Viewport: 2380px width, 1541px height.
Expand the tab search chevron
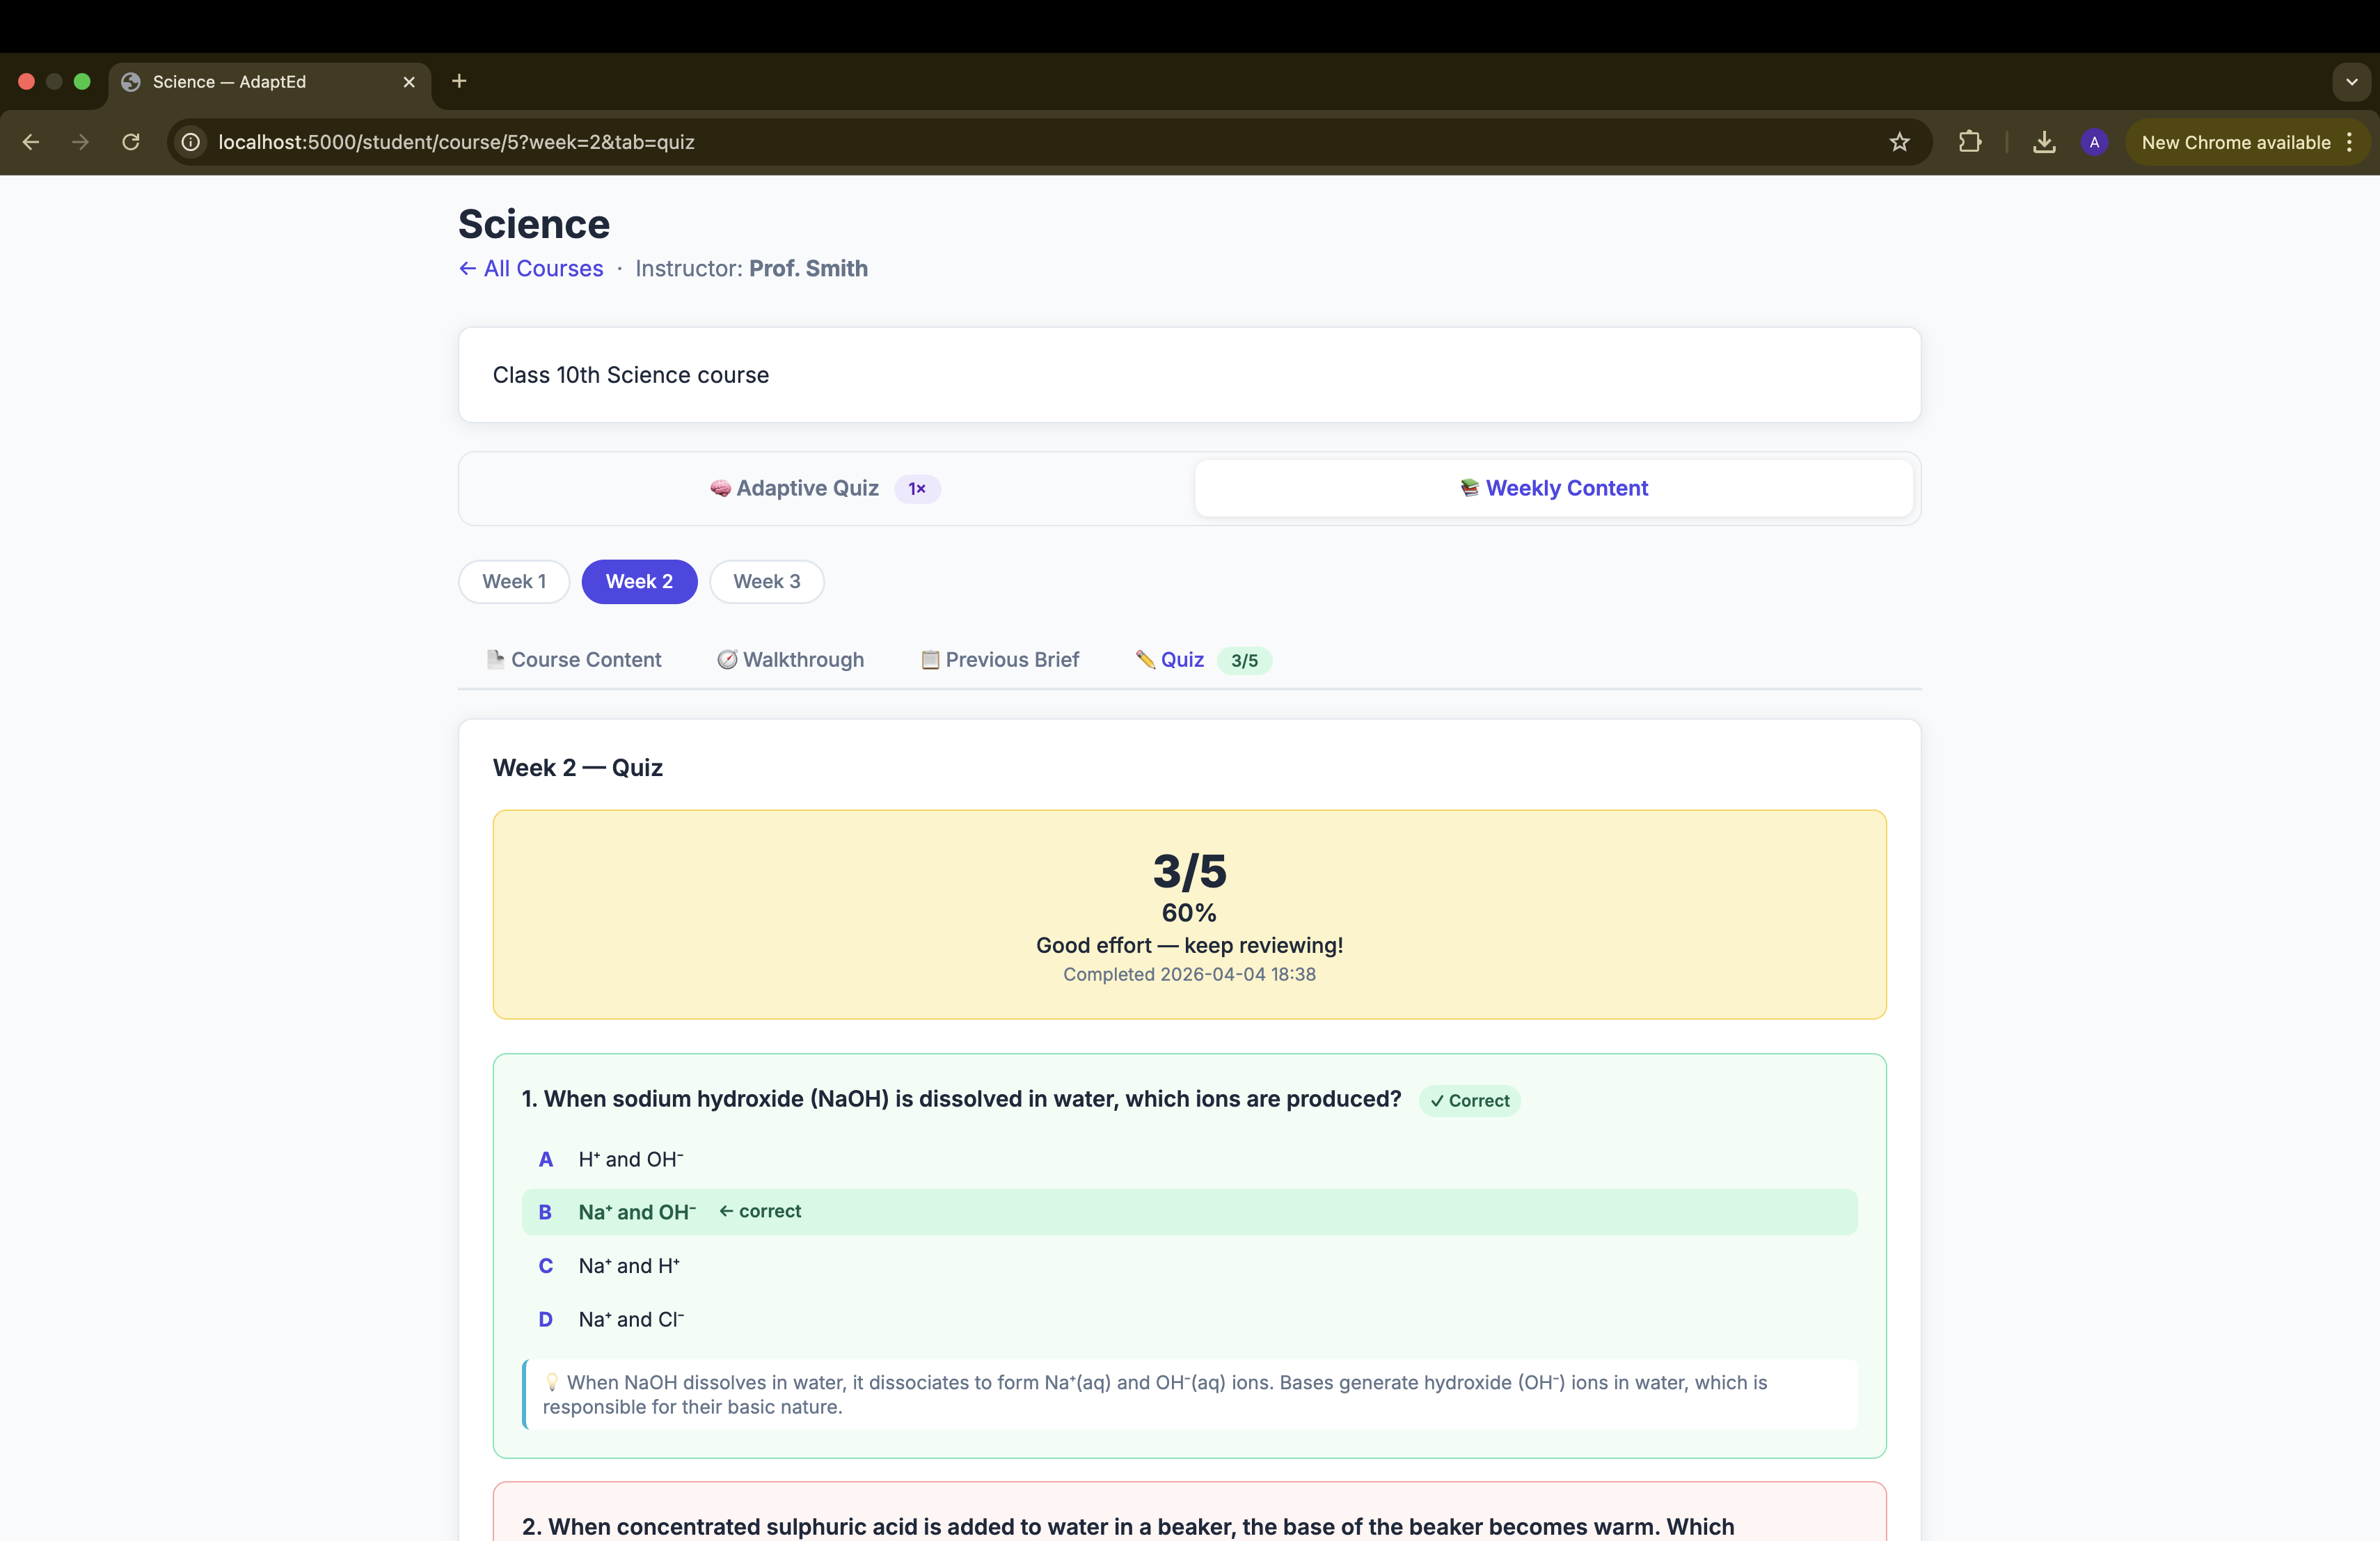[x=2351, y=82]
